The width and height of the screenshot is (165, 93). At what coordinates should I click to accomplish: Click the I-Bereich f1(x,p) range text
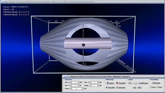(16, 12)
